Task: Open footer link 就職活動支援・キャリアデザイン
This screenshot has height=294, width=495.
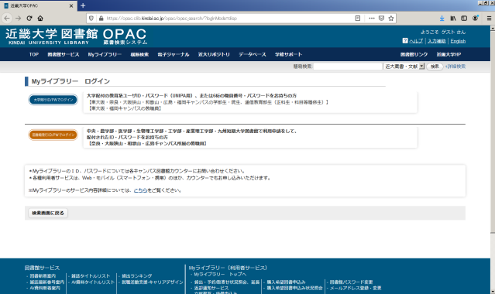Action: (x=153, y=282)
